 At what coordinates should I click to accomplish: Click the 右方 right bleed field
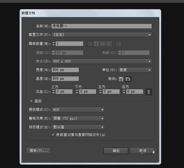(135, 92)
